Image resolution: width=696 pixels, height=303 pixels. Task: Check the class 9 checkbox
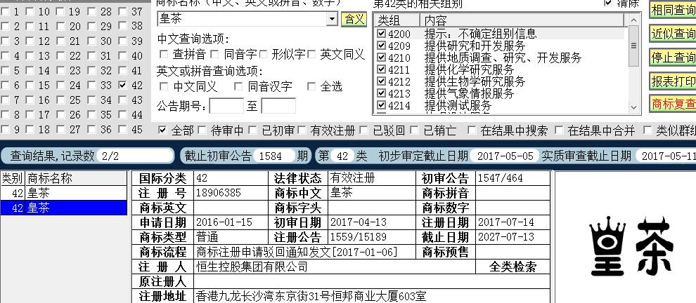tap(5, 130)
